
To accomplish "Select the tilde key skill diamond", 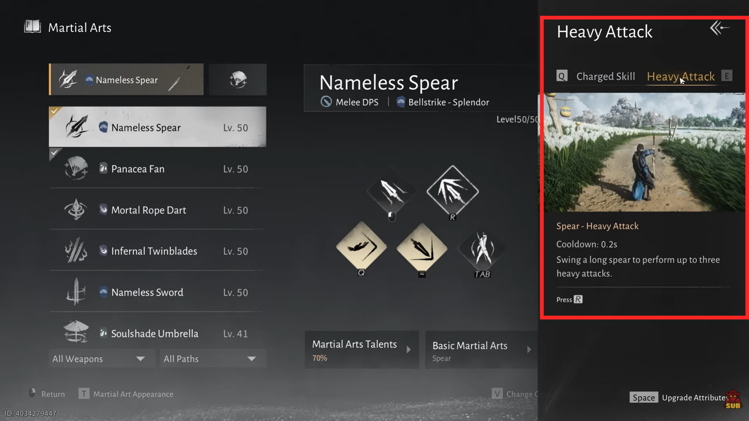I will [422, 248].
